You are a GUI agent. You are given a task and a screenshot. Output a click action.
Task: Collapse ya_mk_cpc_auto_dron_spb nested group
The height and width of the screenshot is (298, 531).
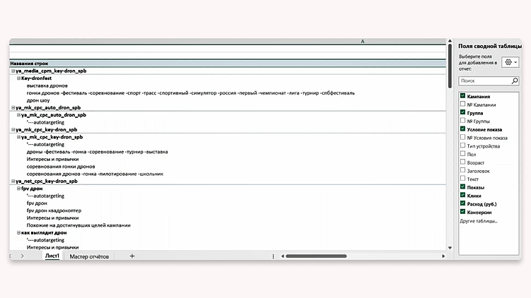[18, 115]
